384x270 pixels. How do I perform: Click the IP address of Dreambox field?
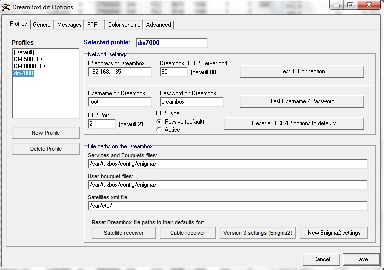[x=120, y=72]
